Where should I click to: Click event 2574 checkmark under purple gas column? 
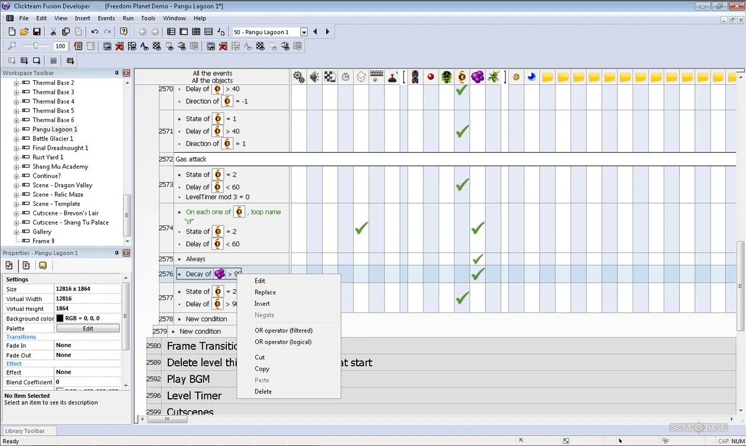pyautogui.click(x=478, y=228)
